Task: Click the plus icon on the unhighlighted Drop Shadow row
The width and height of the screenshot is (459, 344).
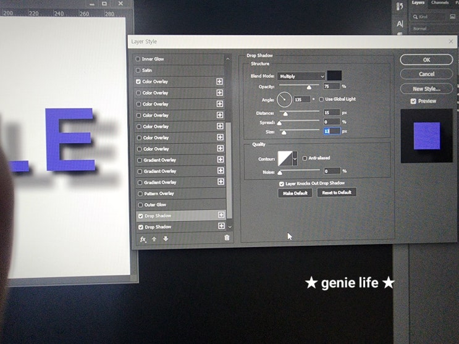Action: (x=221, y=226)
